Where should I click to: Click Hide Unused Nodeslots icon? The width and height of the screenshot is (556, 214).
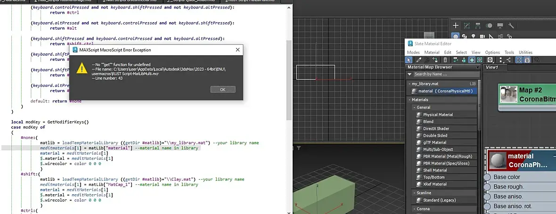tap(464, 60)
